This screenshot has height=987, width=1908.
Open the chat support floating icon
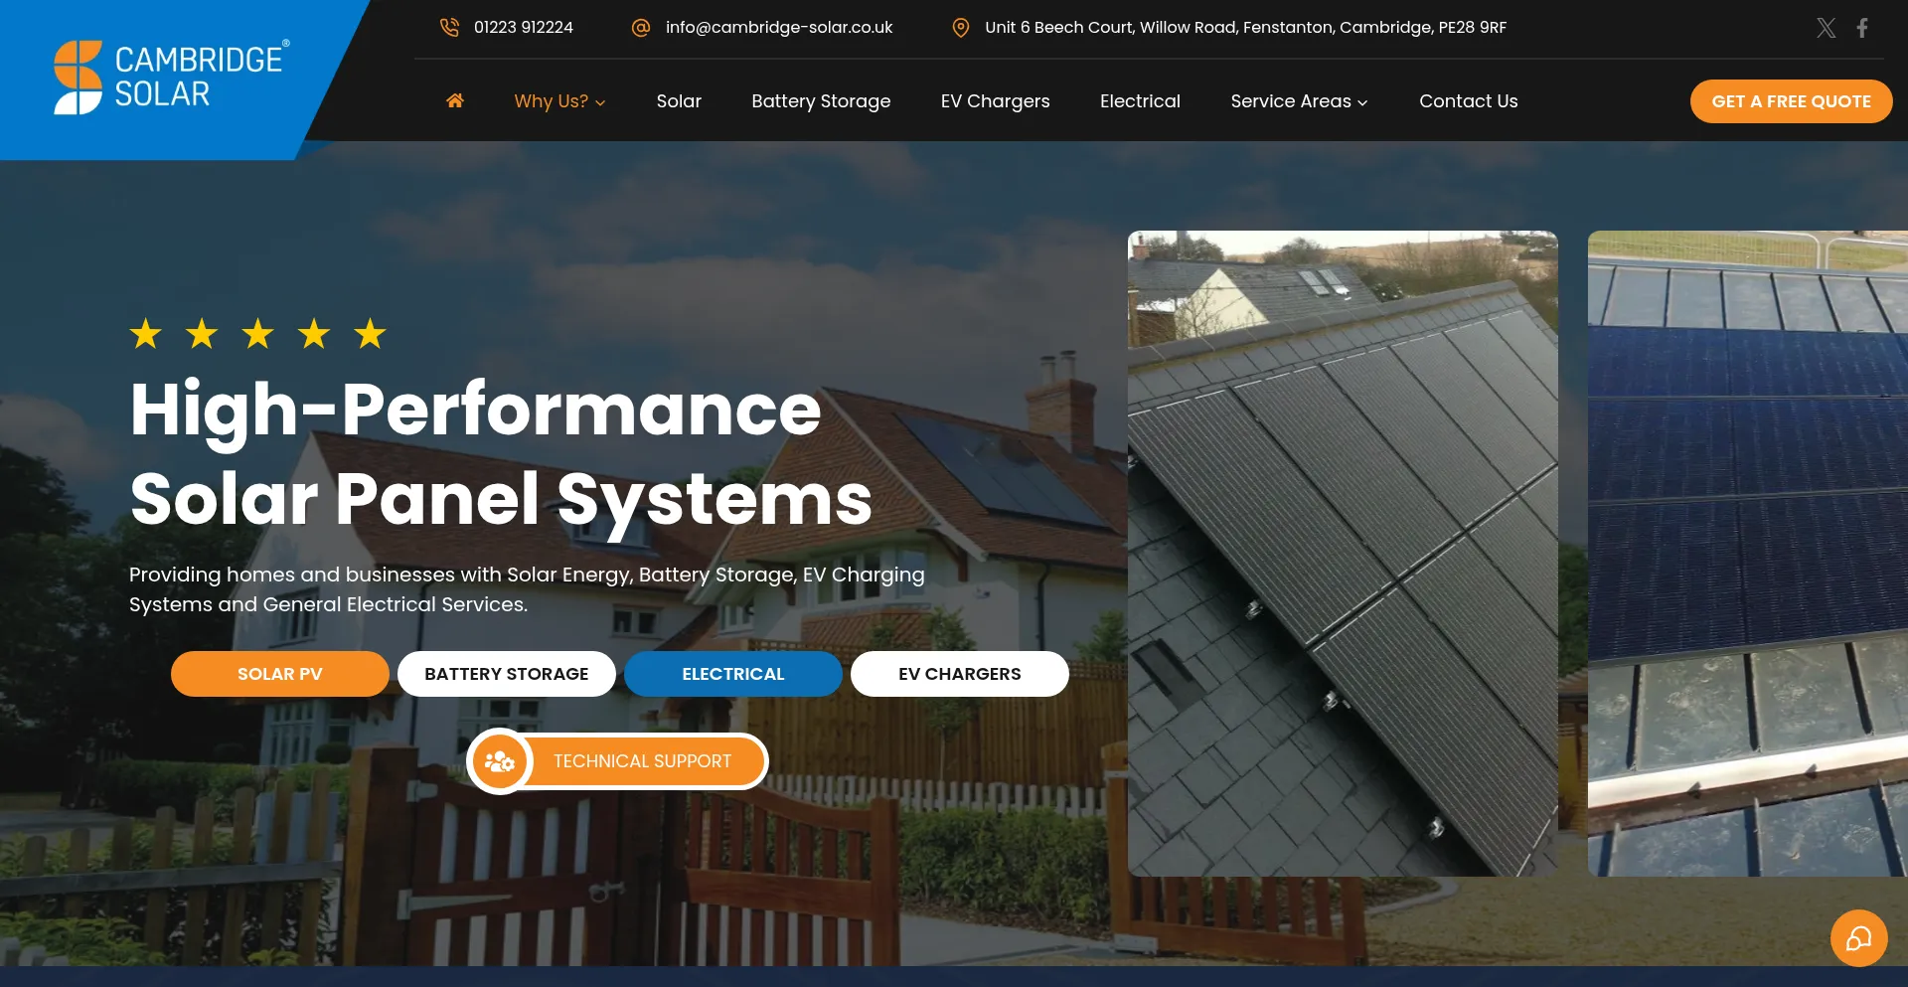tap(1858, 938)
